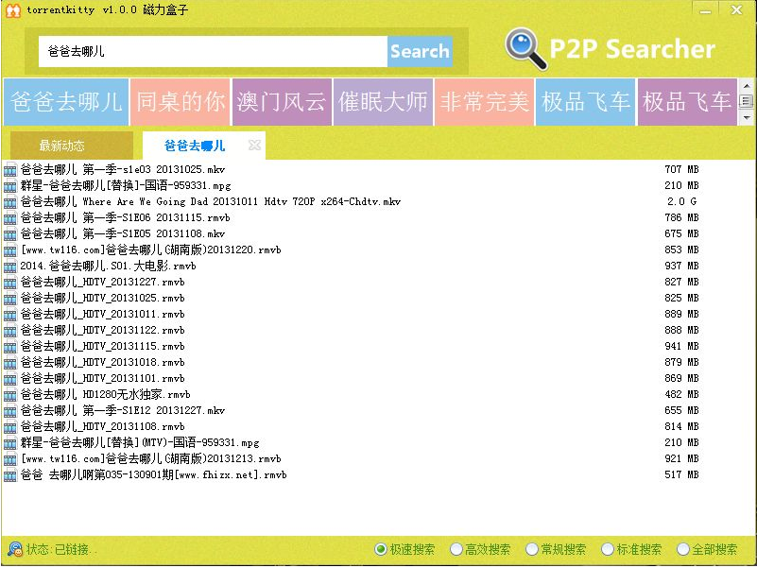Click the 2.0 G file size value
757x568 pixels.
[681, 202]
